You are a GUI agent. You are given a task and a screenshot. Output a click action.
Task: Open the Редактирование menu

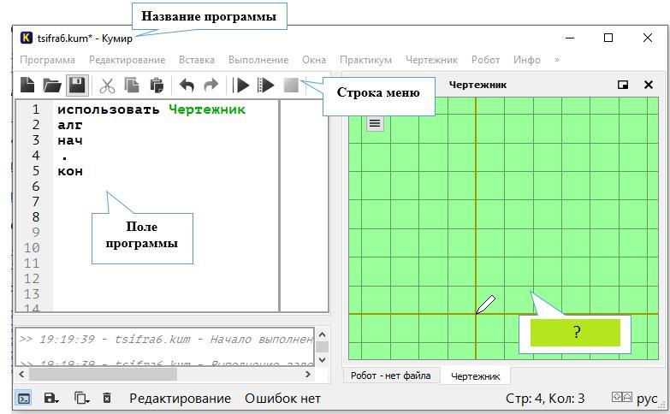coord(127,60)
